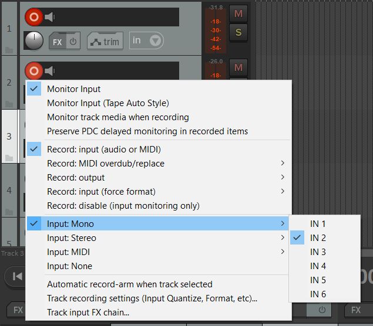Click track 1 trim envelope button
Image resolution: width=373 pixels, height=326 pixels.
(105, 42)
